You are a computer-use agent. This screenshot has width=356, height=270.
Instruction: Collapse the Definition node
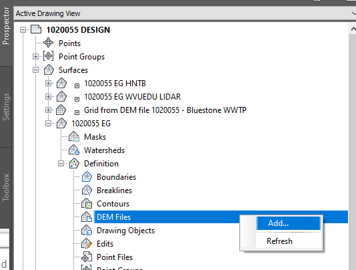pos(61,164)
